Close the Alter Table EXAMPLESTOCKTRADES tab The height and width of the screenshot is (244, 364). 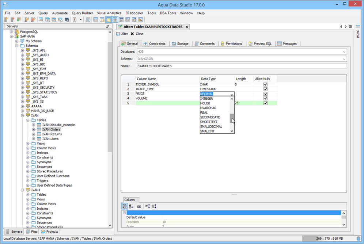click(187, 27)
